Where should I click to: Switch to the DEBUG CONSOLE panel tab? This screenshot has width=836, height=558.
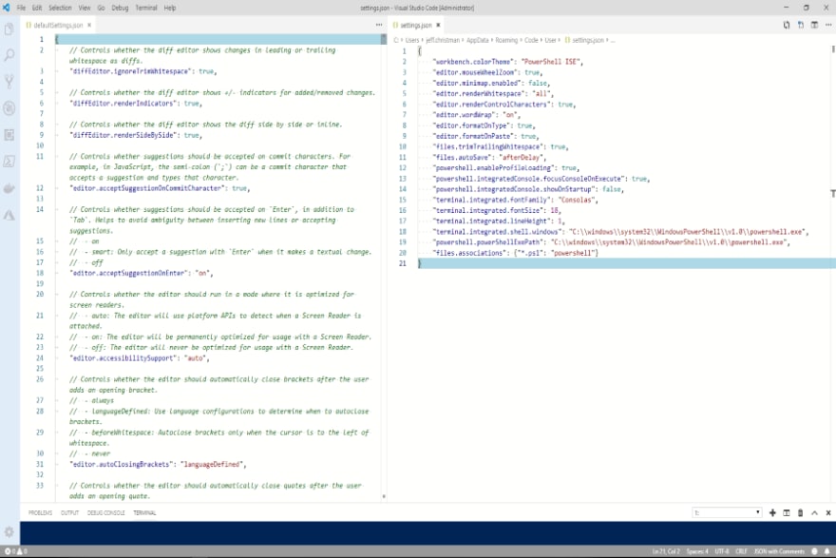[x=106, y=512]
